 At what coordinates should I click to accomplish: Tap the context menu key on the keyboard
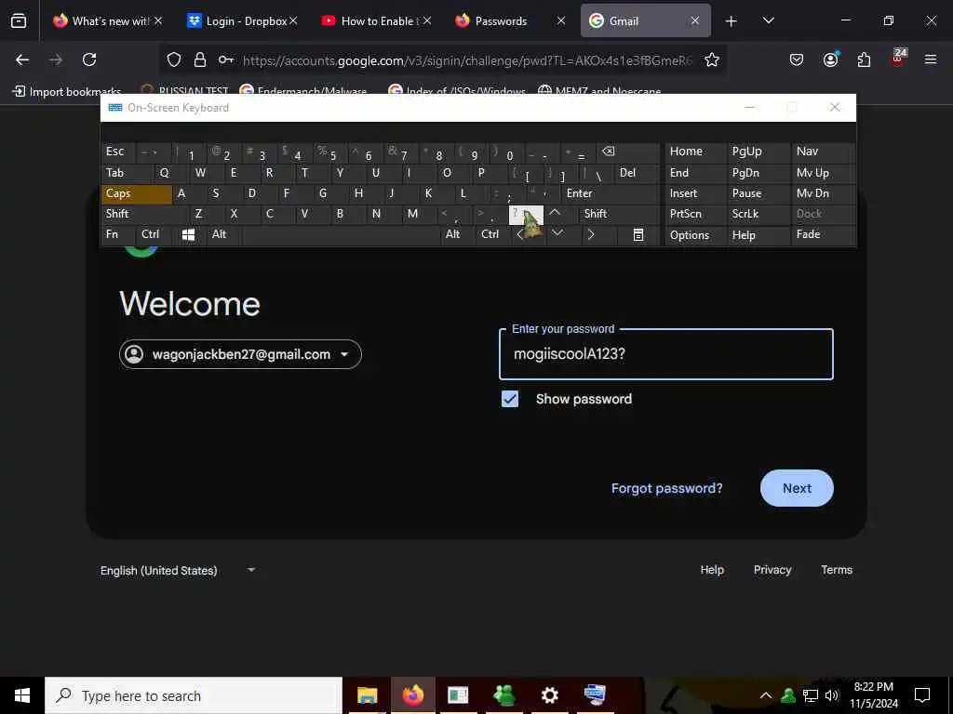pyautogui.click(x=638, y=235)
